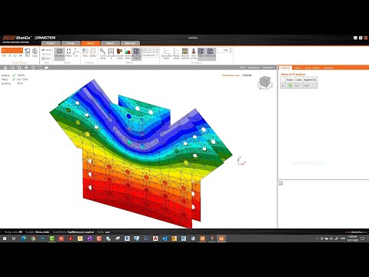Image resolution: width=369 pixels, height=277 pixels.
Task: Open the For extreme dropdown
Action: click(150, 55)
